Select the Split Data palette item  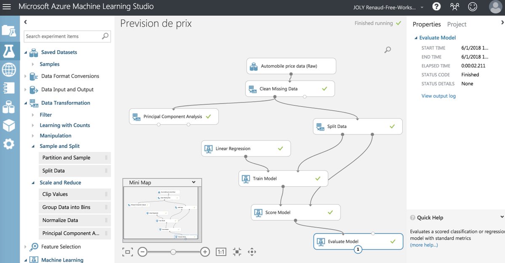(74, 171)
